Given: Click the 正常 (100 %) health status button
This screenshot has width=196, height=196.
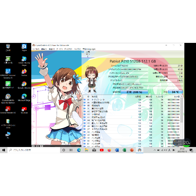Looking at the screenshot, I should click(x=134, y=92).
